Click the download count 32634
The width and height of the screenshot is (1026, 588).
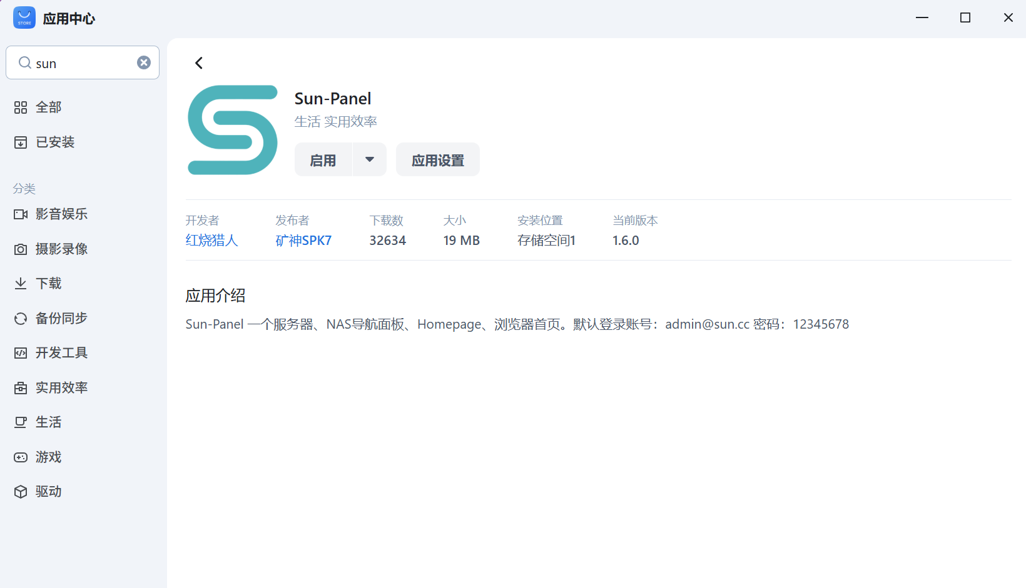tap(388, 241)
